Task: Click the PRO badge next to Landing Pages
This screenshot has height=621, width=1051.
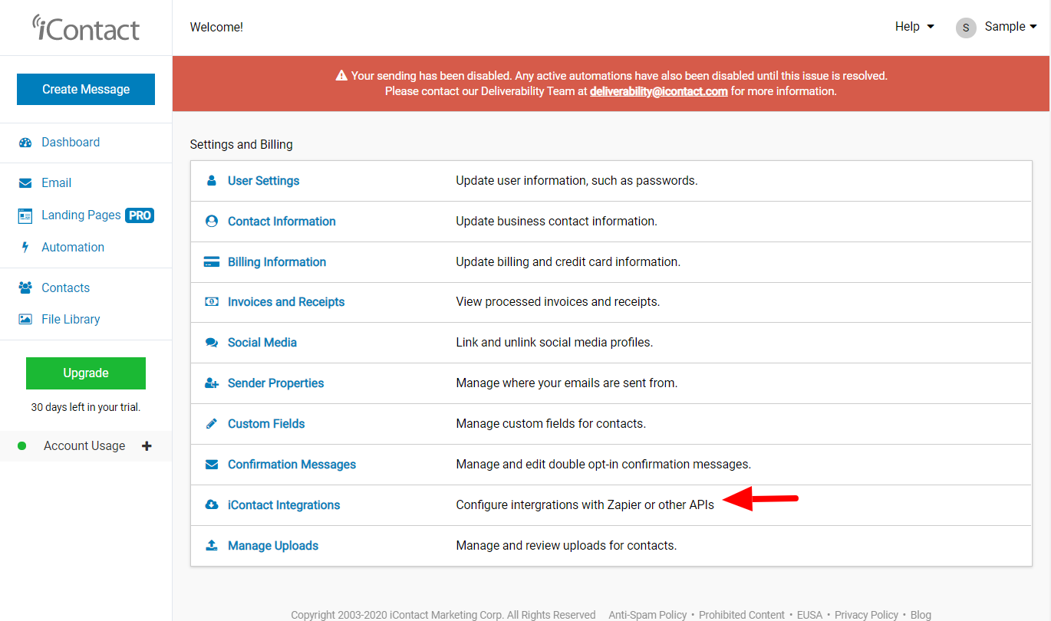Action: 140,215
